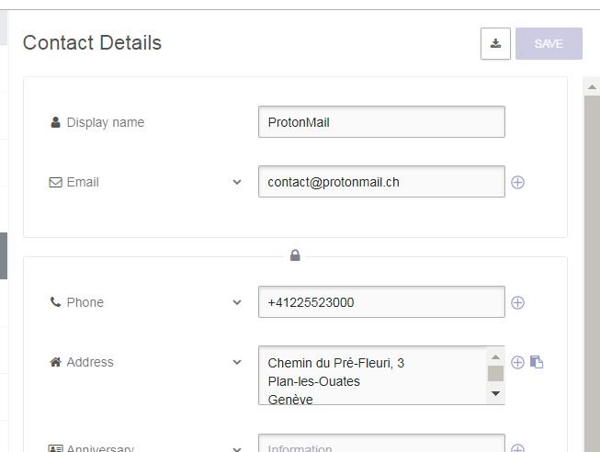
Task: Add another address with the plus icon
Action: (x=517, y=362)
